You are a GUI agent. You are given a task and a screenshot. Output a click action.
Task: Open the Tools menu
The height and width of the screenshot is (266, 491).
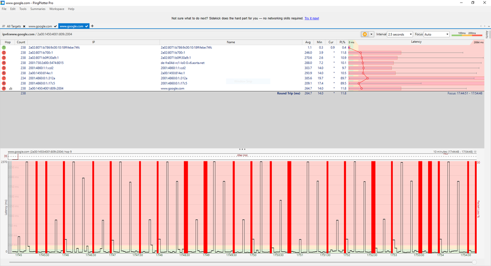click(23, 9)
